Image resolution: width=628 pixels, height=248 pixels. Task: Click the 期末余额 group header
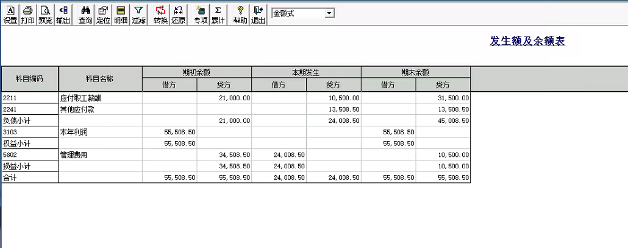coord(416,73)
